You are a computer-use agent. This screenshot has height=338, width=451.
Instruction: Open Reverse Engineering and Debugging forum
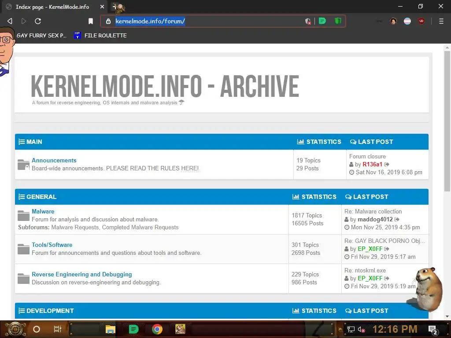tap(81, 274)
